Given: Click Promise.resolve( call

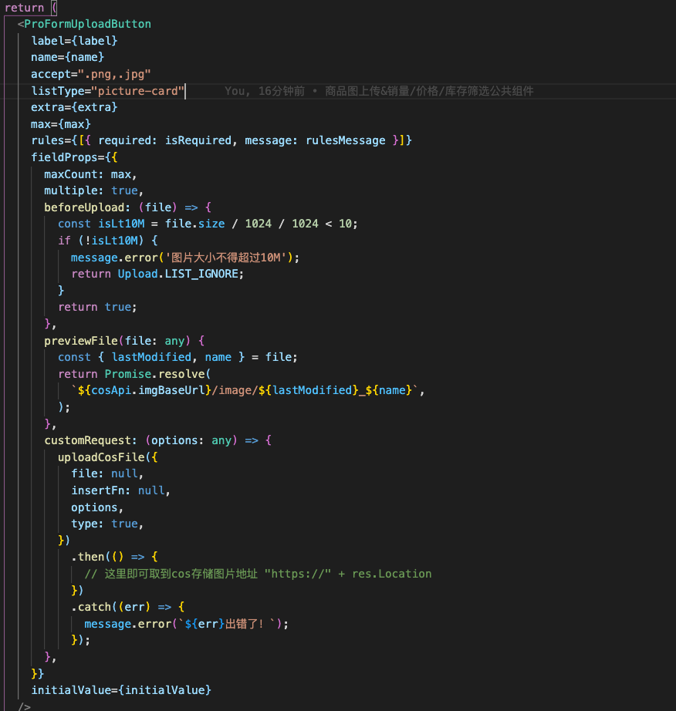Looking at the screenshot, I should click(158, 374).
